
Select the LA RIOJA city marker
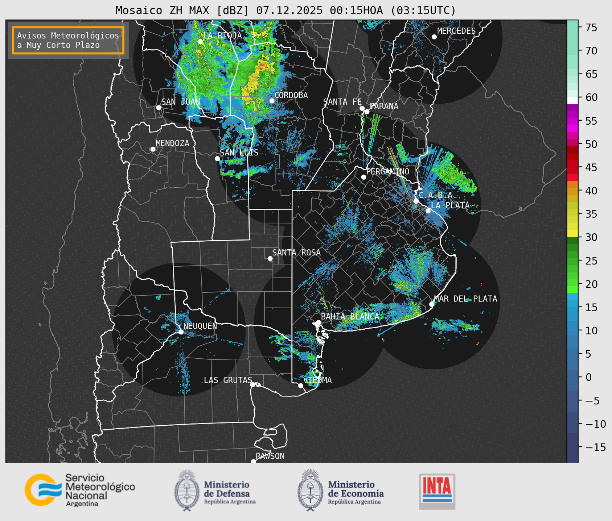point(200,42)
